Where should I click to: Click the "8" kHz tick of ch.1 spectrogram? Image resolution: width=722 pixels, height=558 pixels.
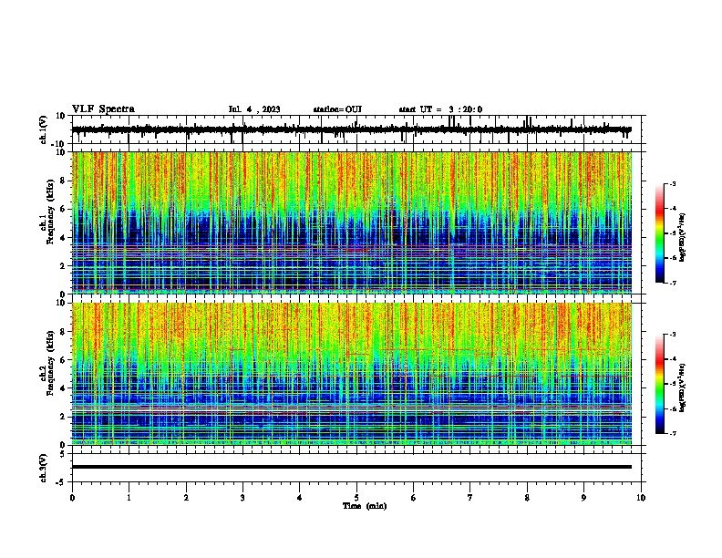coord(64,181)
